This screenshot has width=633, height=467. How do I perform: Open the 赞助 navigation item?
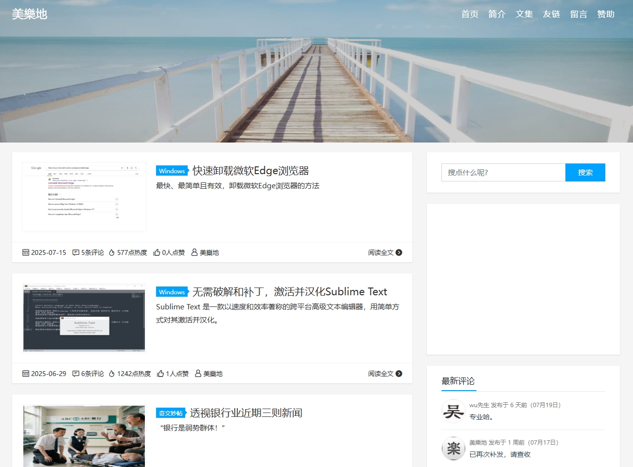pyautogui.click(x=605, y=14)
